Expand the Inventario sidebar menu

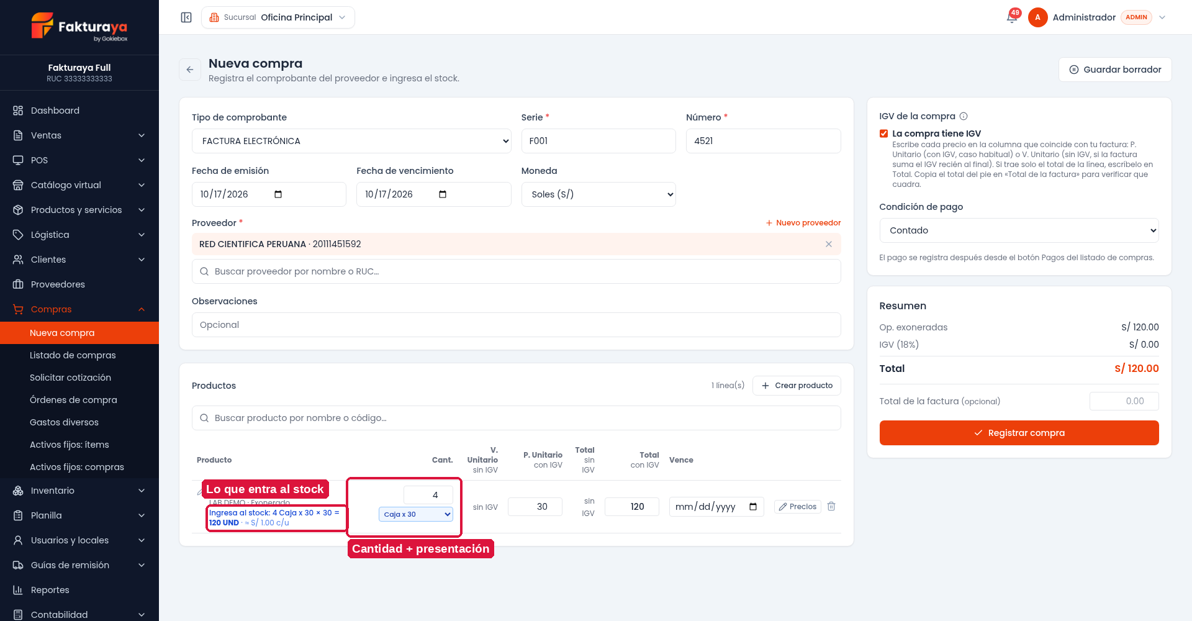coord(79,491)
